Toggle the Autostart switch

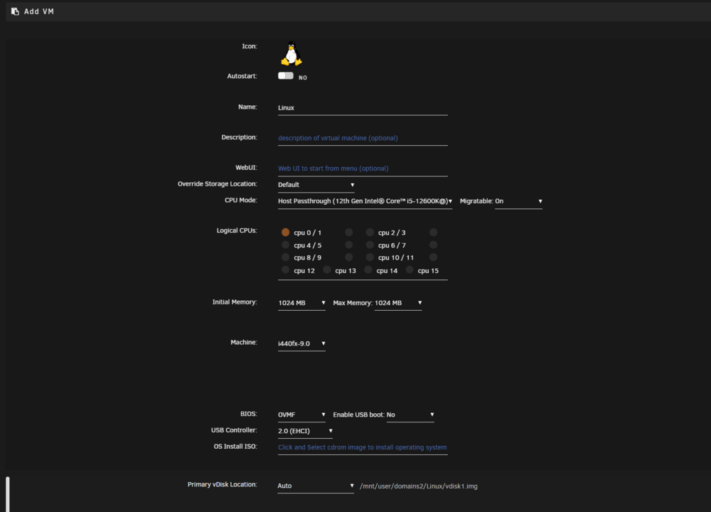click(286, 76)
